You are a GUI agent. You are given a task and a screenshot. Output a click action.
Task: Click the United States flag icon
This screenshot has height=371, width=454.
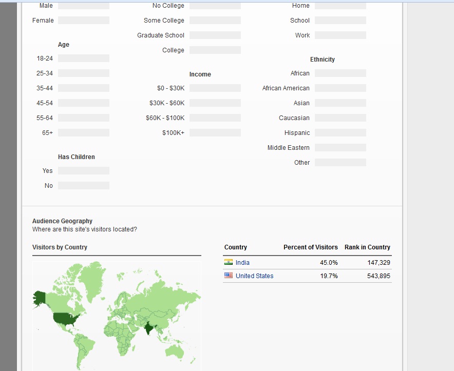pyautogui.click(x=229, y=276)
